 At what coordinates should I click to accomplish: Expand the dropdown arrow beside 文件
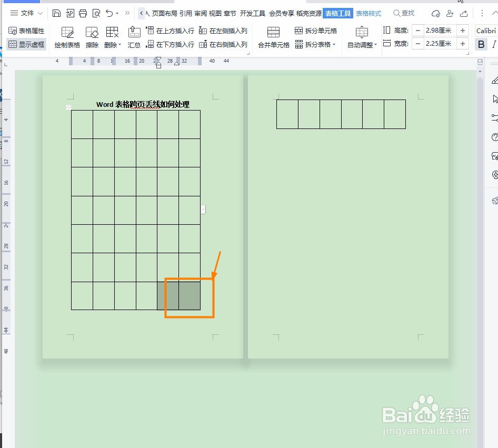tap(41, 13)
